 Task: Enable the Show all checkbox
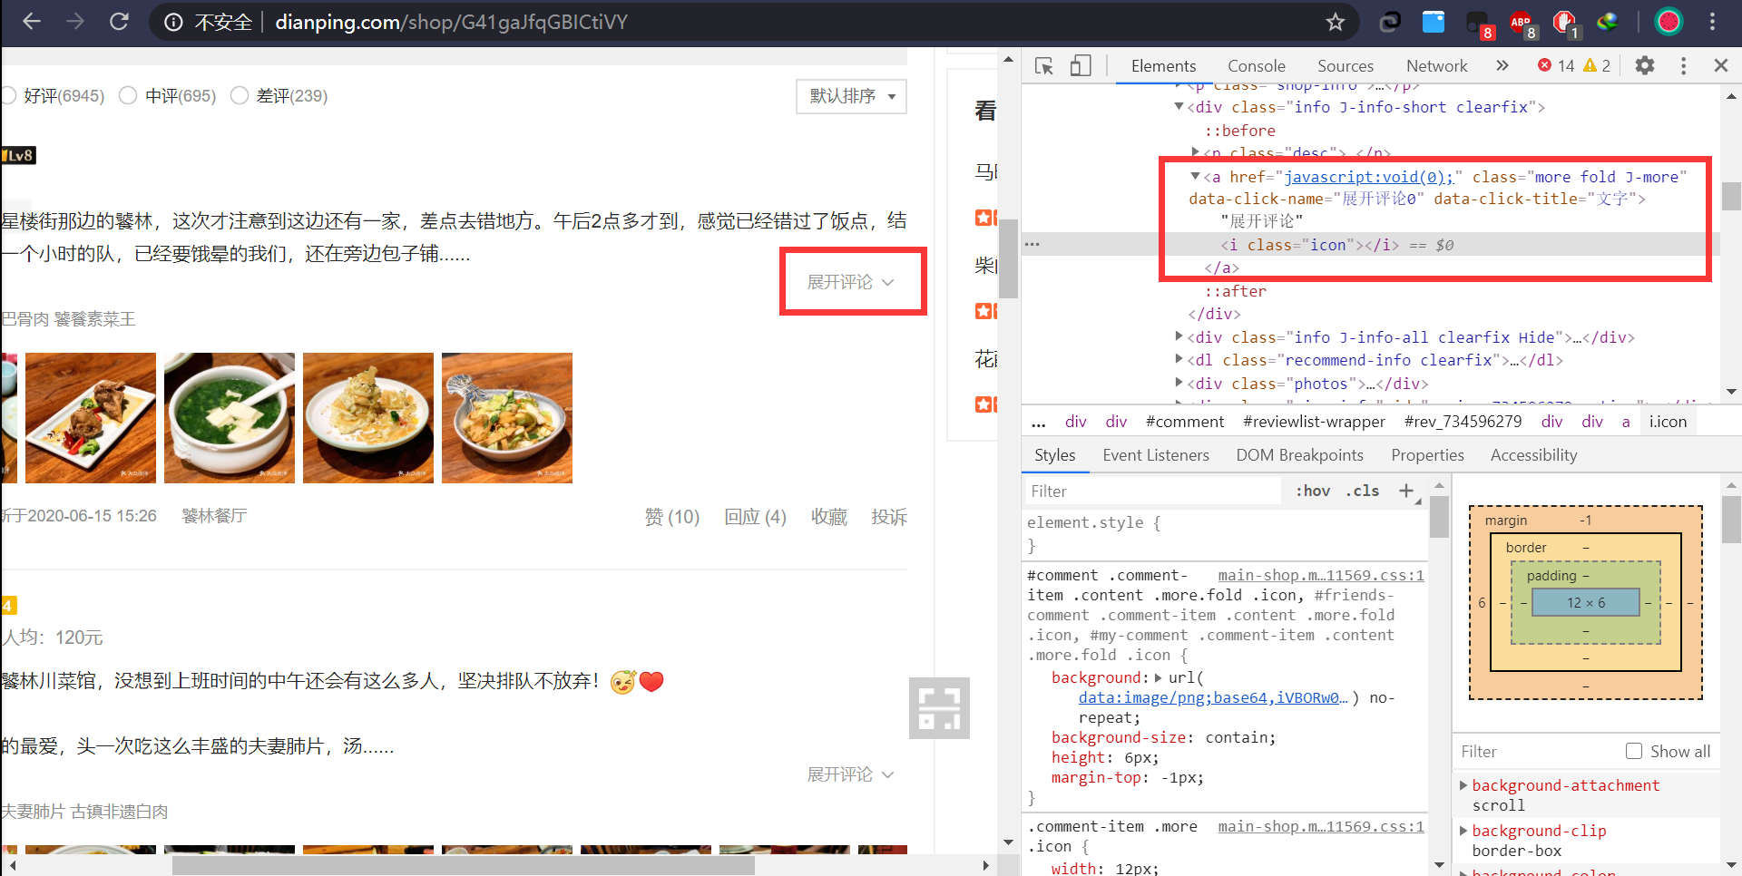(1634, 751)
